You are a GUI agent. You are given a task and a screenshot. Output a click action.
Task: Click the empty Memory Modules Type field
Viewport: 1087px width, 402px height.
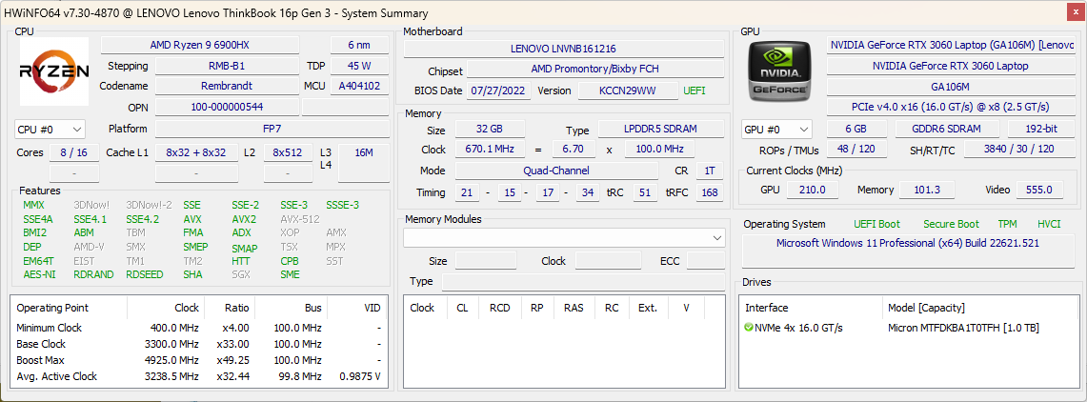tap(584, 282)
